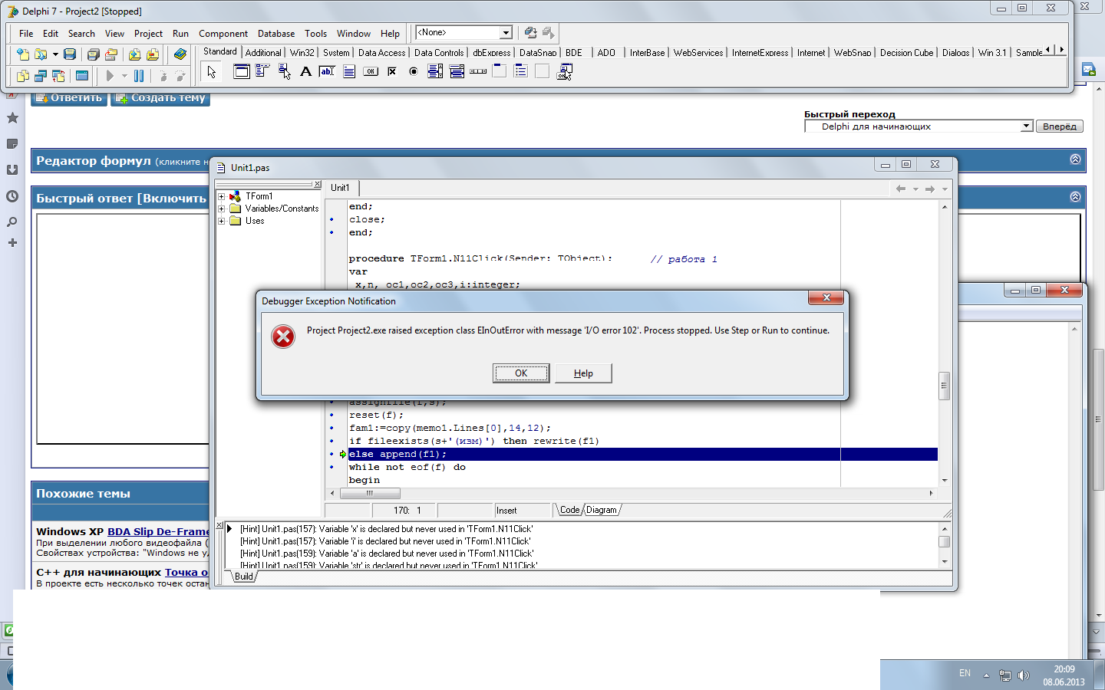
Task: Select the ComboBox component icon
Action: tap(457, 71)
